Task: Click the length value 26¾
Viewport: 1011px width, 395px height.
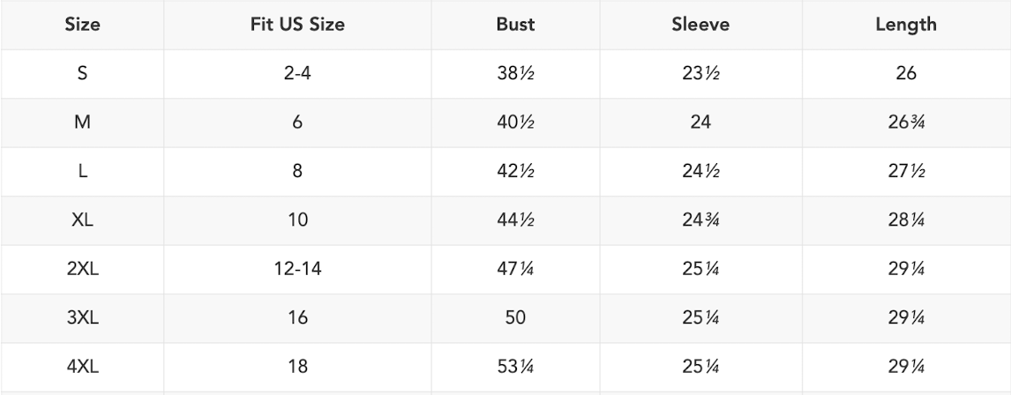Action: tap(906, 123)
